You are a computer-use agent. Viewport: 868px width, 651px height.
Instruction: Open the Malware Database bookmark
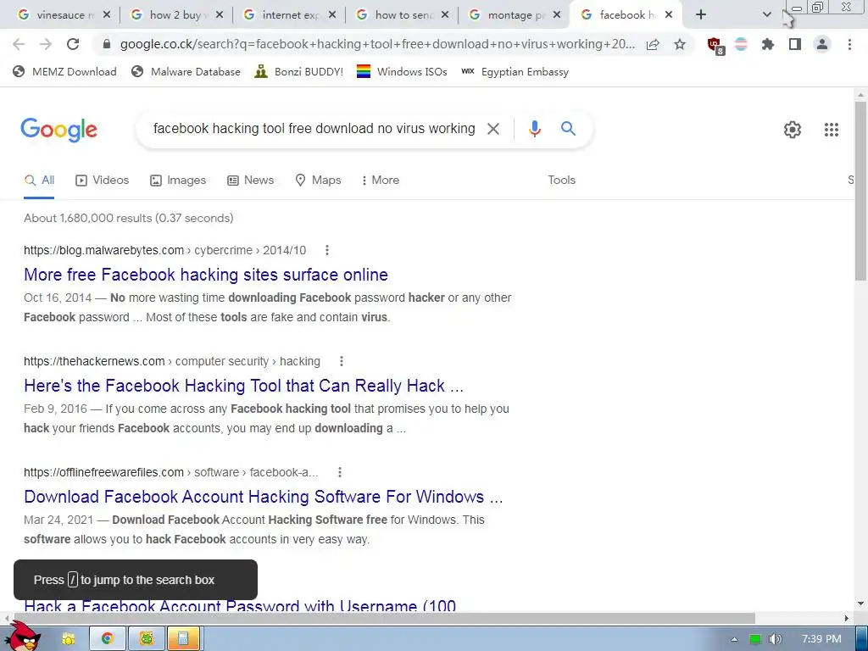tap(186, 71)
